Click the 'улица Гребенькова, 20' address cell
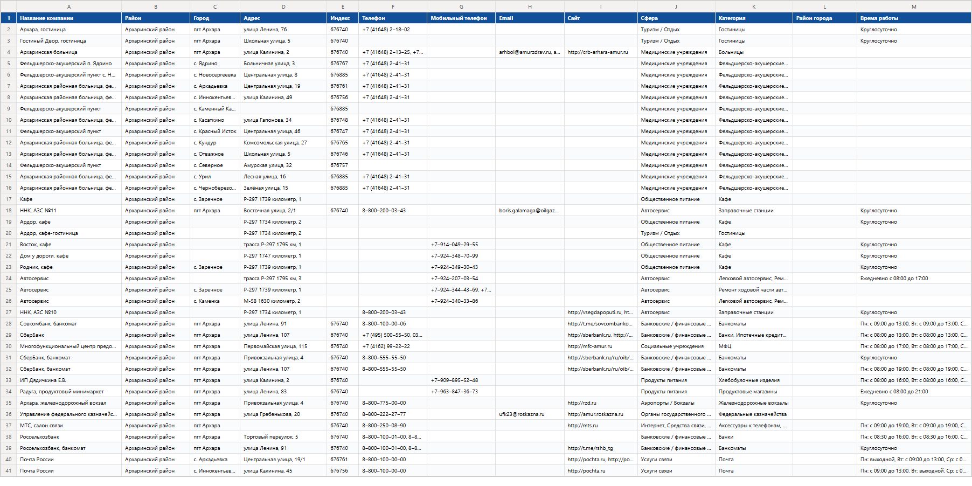The image size is (972, 486). (283, 414)
